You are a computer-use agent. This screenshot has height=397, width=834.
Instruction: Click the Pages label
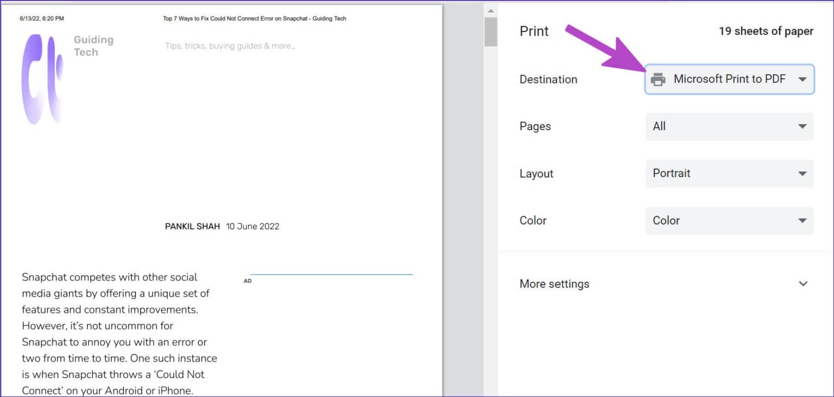535,126
